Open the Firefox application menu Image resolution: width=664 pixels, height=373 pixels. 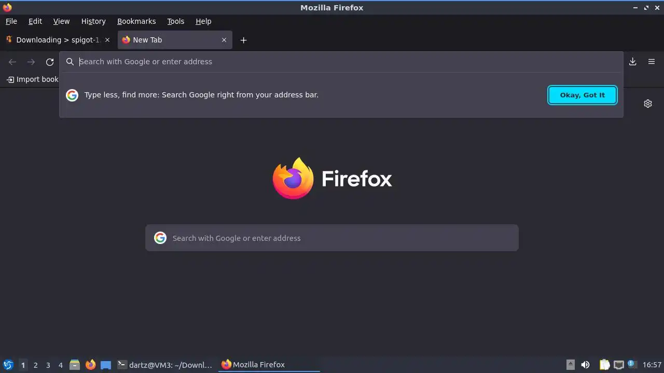652,62
